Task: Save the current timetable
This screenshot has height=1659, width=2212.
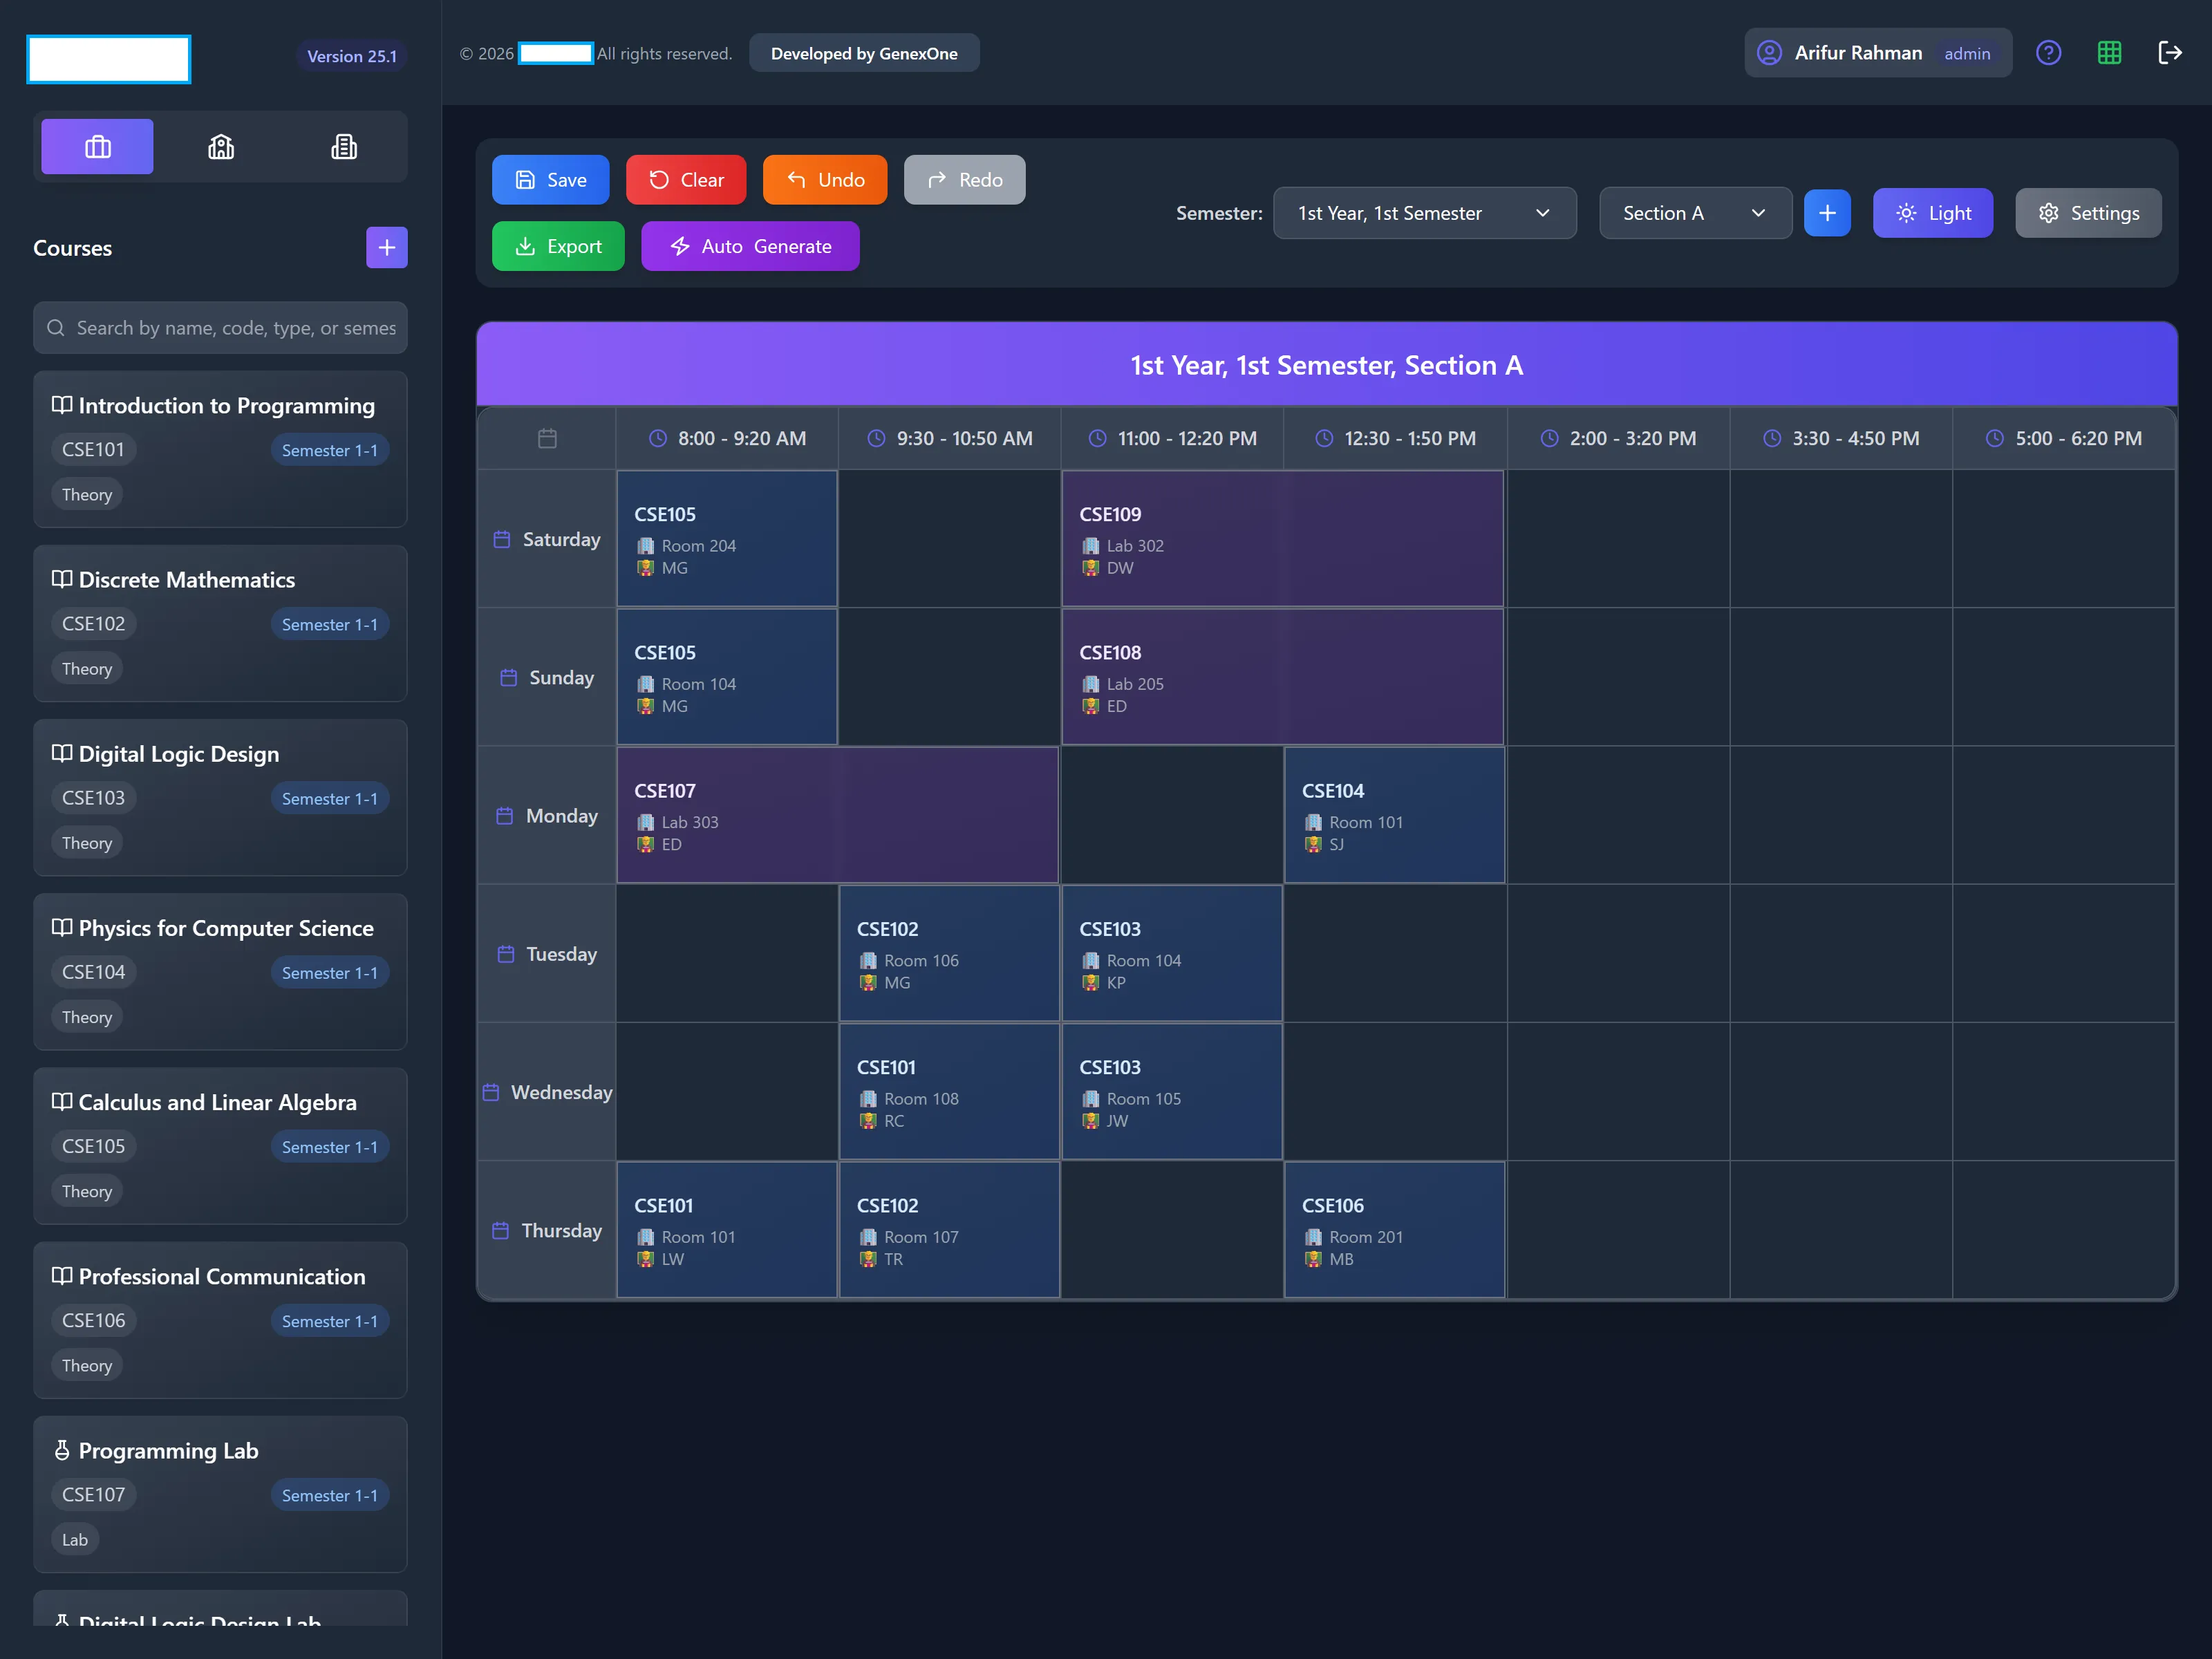Action: point(550,179)
